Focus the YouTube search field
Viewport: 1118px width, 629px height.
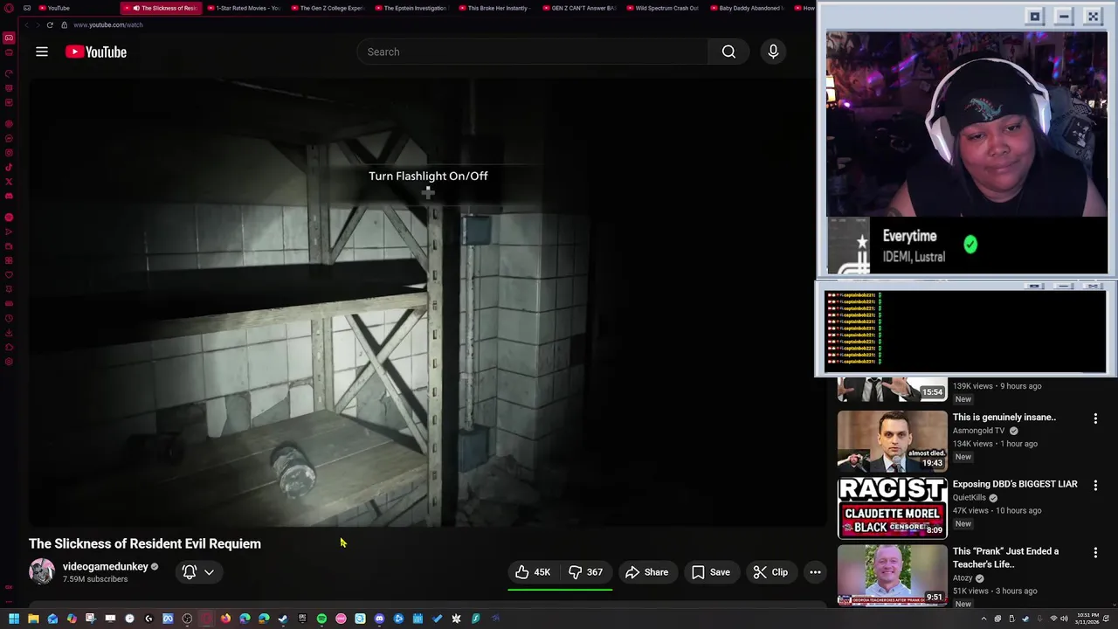533,52
